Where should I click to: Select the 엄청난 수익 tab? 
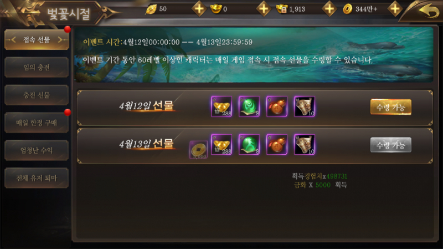37,150
